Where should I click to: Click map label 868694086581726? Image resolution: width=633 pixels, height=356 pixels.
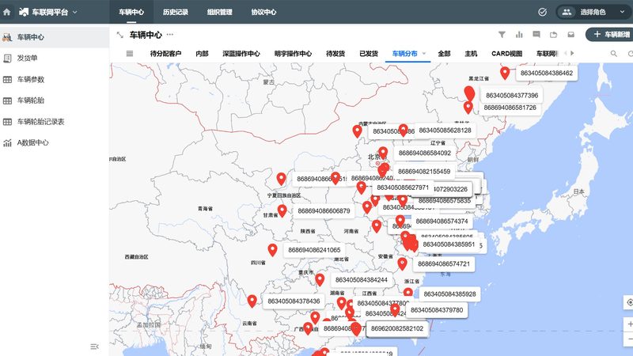click(x=510, y=108)
